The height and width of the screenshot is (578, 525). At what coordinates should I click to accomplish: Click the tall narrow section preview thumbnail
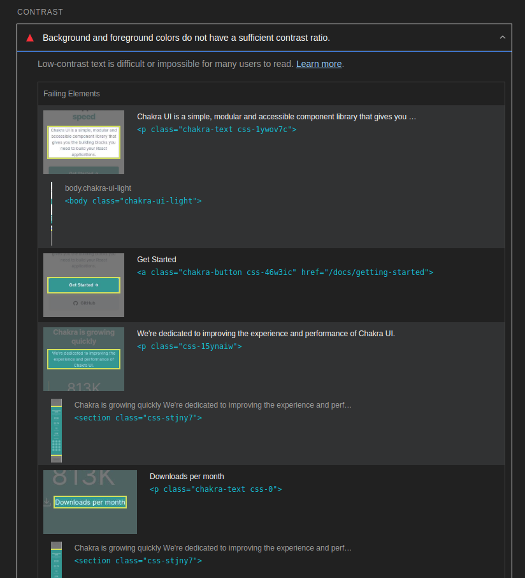(x=56, y=430)
